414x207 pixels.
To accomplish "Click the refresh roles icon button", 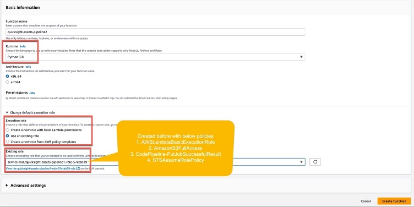I will click(x=315, y=162).
